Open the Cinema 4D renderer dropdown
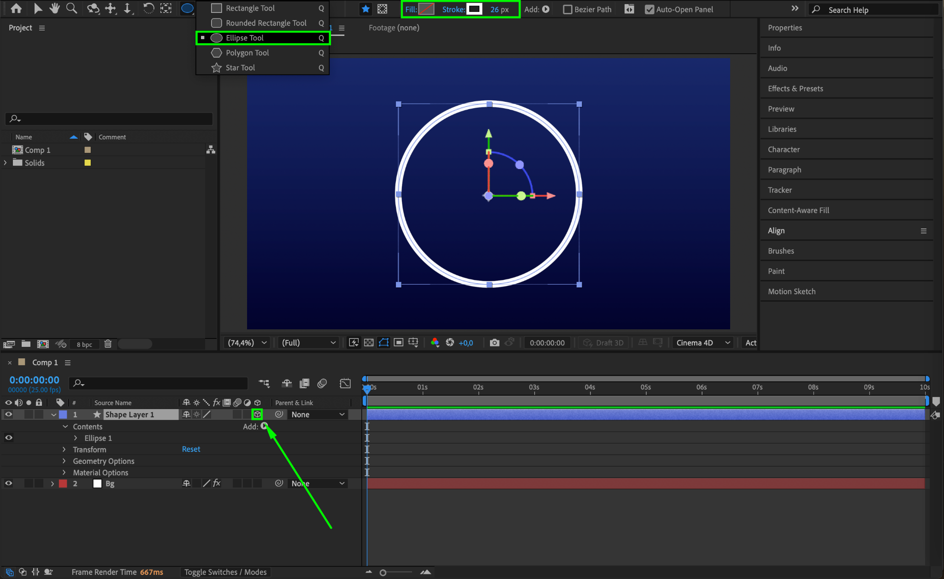The height and width of the screenshot is (579, 944). tap(702, 343)
